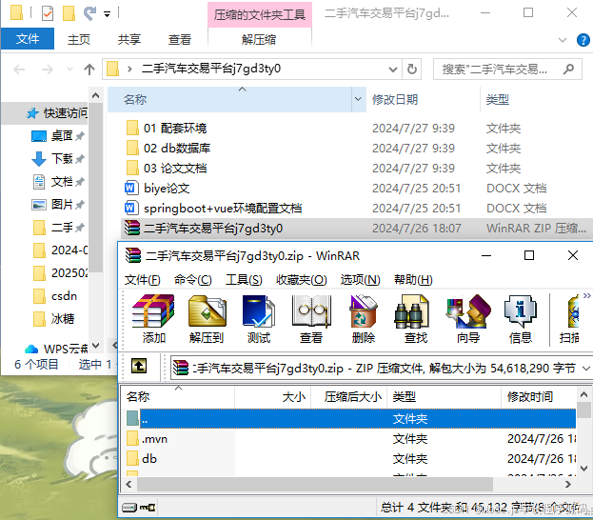Click the Explorer Up arrow
The width and height of the screenshot is (593, 520).
click(89, 70)
